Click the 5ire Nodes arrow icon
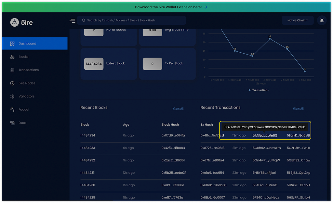Screen dimensions: 333x203 (12, 83)
